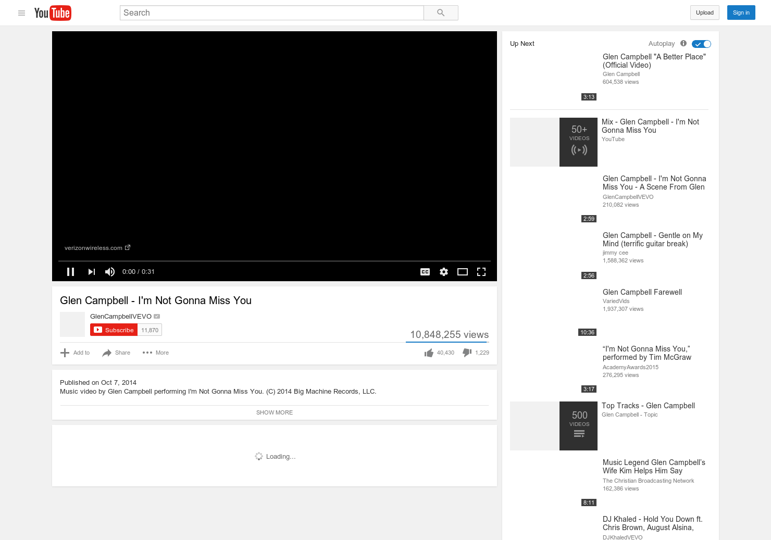The width and height of the screenshot is (771, 540).
Task: Open verizonwireless.com ad link
Action: 97,248
